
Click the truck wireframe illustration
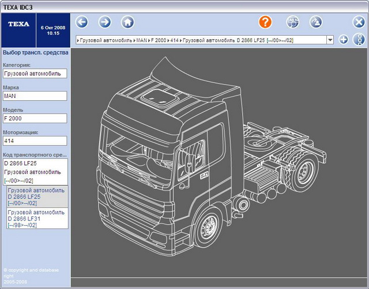[213, 156]
